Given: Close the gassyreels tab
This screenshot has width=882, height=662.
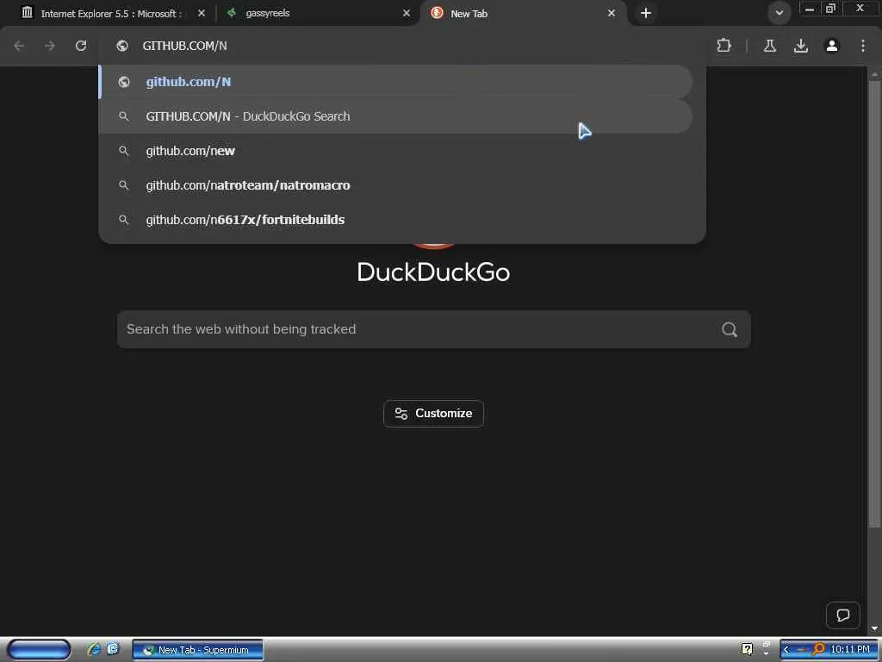Looking at the screenshot, I should (407, 13).
